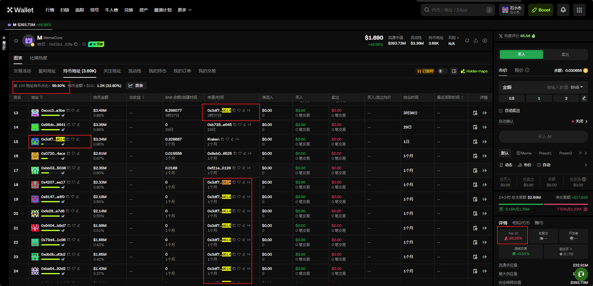Expand the 更多 menu in navigation
This screenshot has width=593, height=286.
(x=184, y=10)
